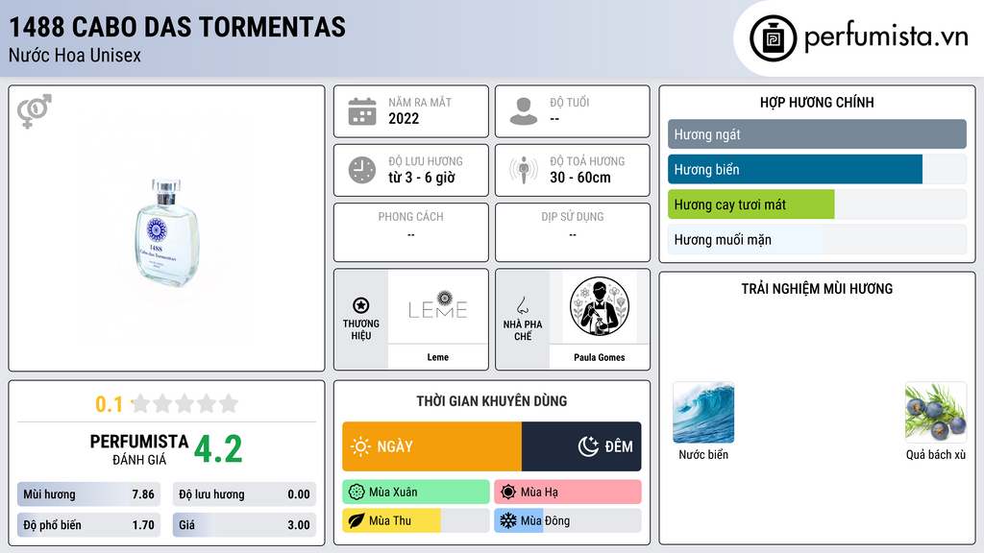Image resolution: width=984 pixels, height=553 pixels.
Task: Click the nose icon above Nhà pha chế
Action: (x=522, y=305)
